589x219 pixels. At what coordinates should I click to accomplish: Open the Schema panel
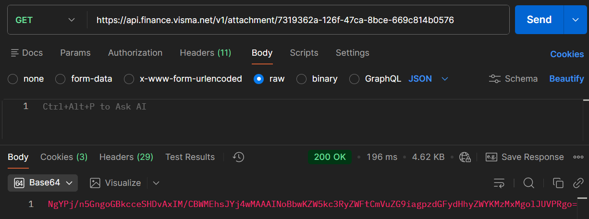pos(513,79)
